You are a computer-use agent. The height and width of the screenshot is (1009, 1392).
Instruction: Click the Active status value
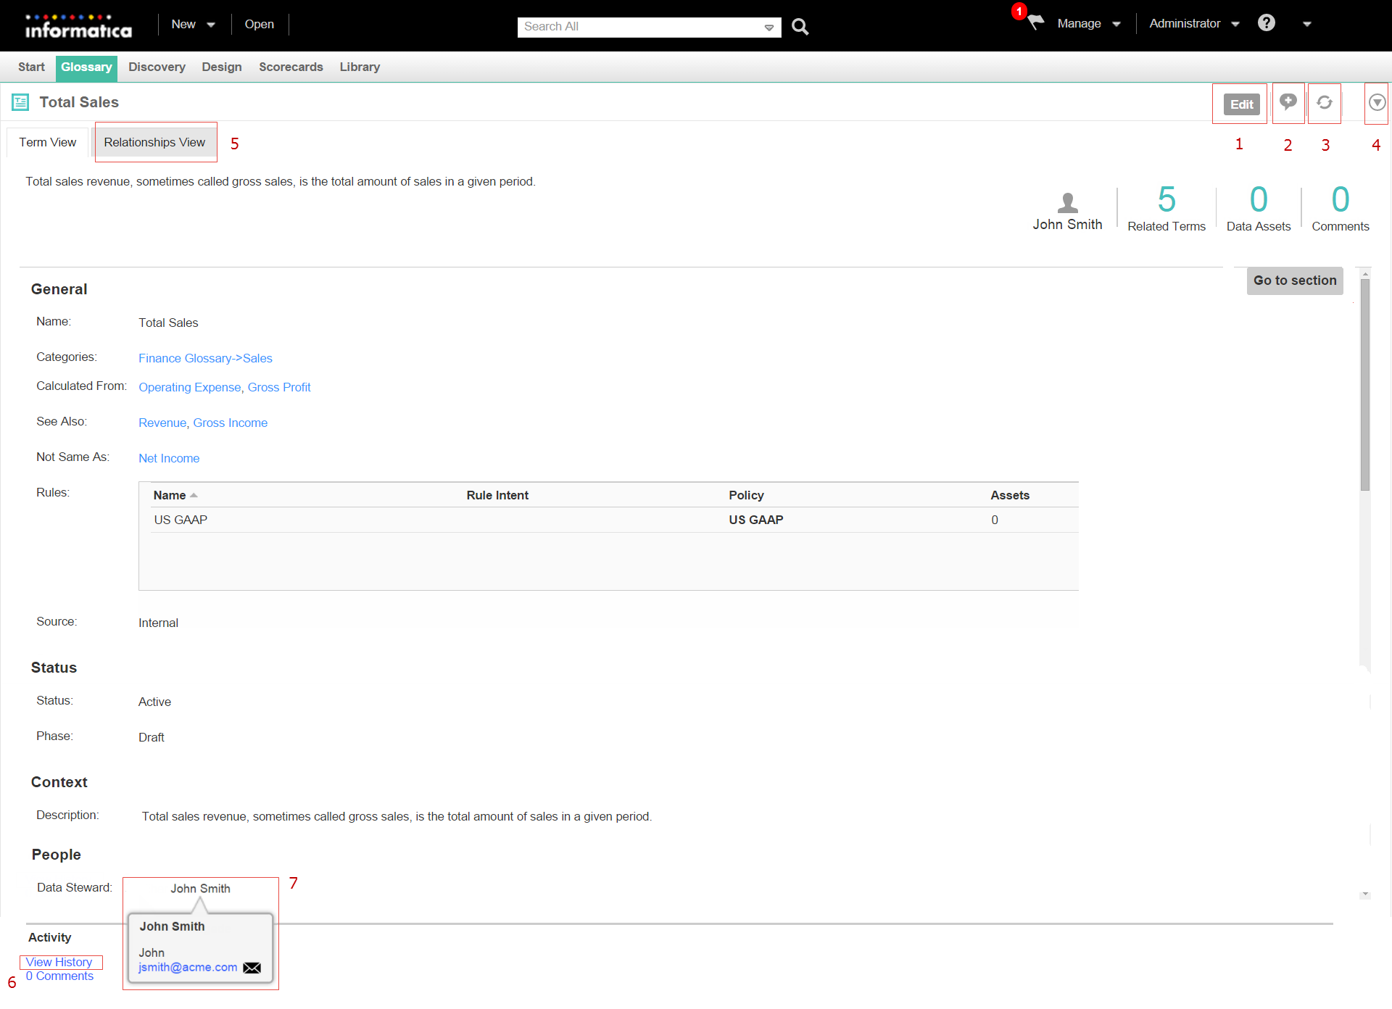pos(154,702)
